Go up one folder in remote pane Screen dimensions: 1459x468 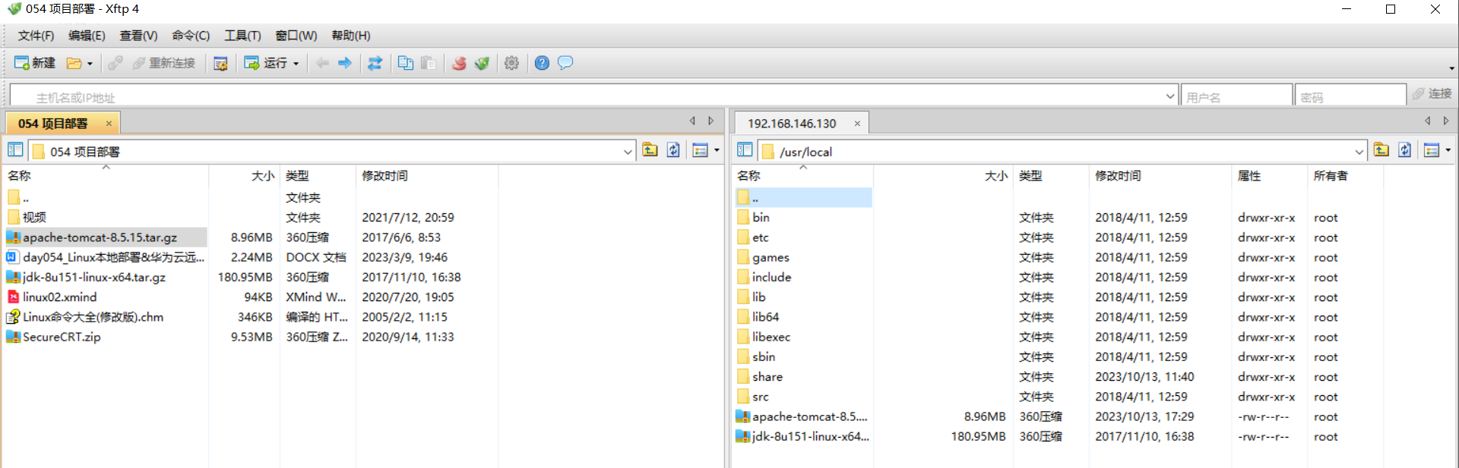(1381, 149)
